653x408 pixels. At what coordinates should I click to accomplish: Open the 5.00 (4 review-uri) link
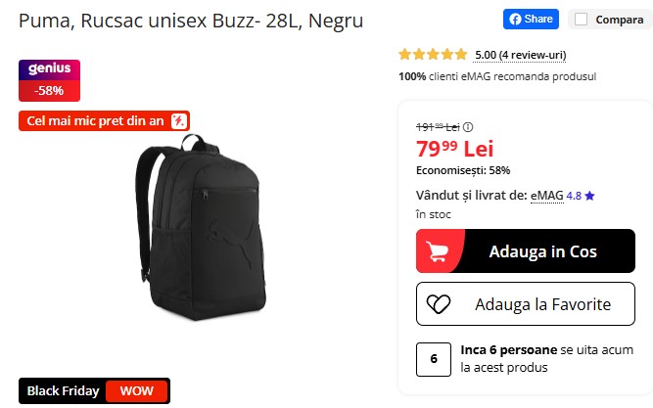click(521, 55)
